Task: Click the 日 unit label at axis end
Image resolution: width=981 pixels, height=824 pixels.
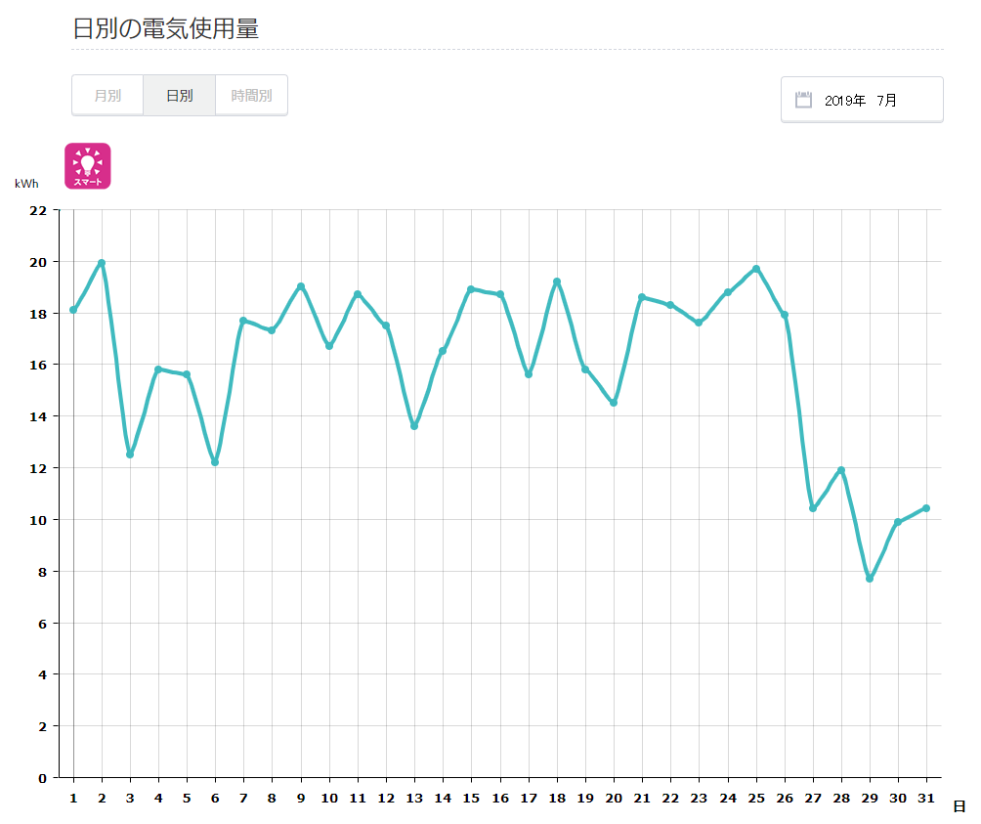Action: [960, 806]
